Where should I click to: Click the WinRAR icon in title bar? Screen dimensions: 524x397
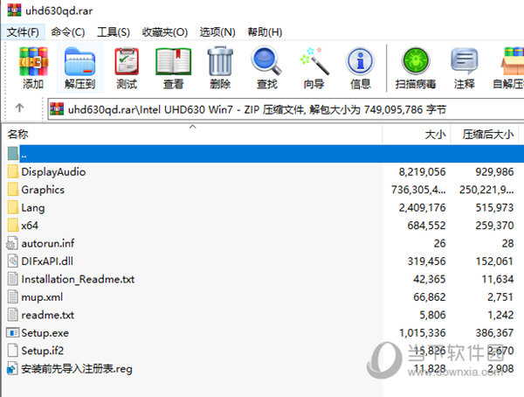tap(14, 10)
